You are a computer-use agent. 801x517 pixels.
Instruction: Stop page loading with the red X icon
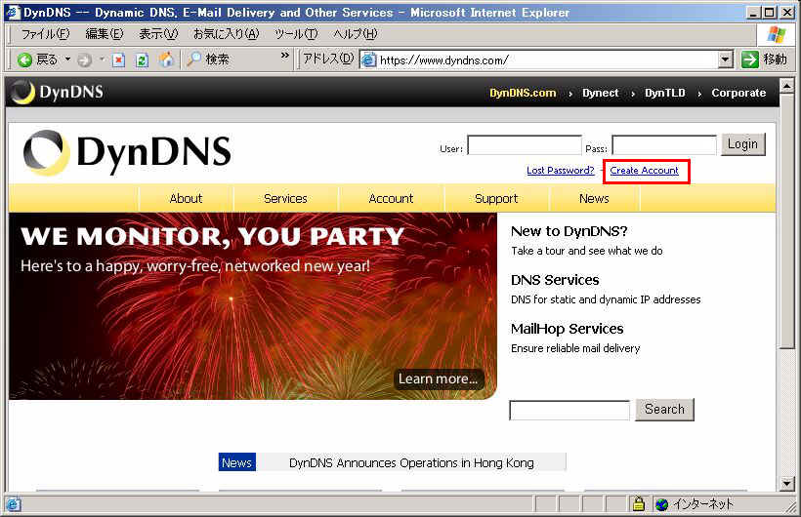pos(118,60)
